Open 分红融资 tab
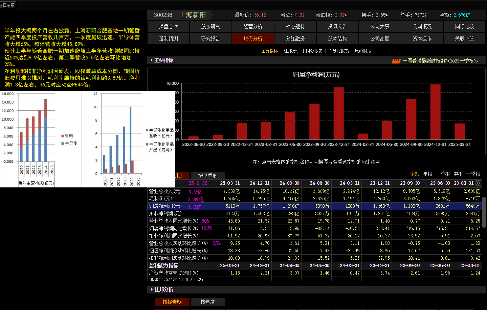The width and height of the screenshot is (487, 310). coord(295,38)
